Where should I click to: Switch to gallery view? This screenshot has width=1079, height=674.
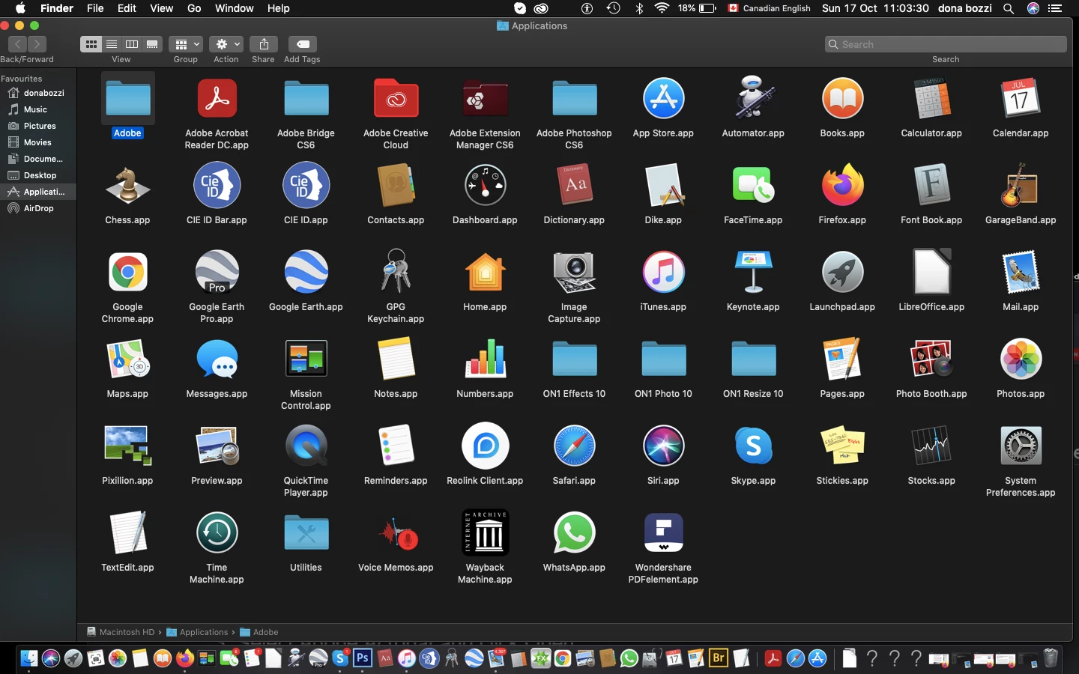coord(152,44)
